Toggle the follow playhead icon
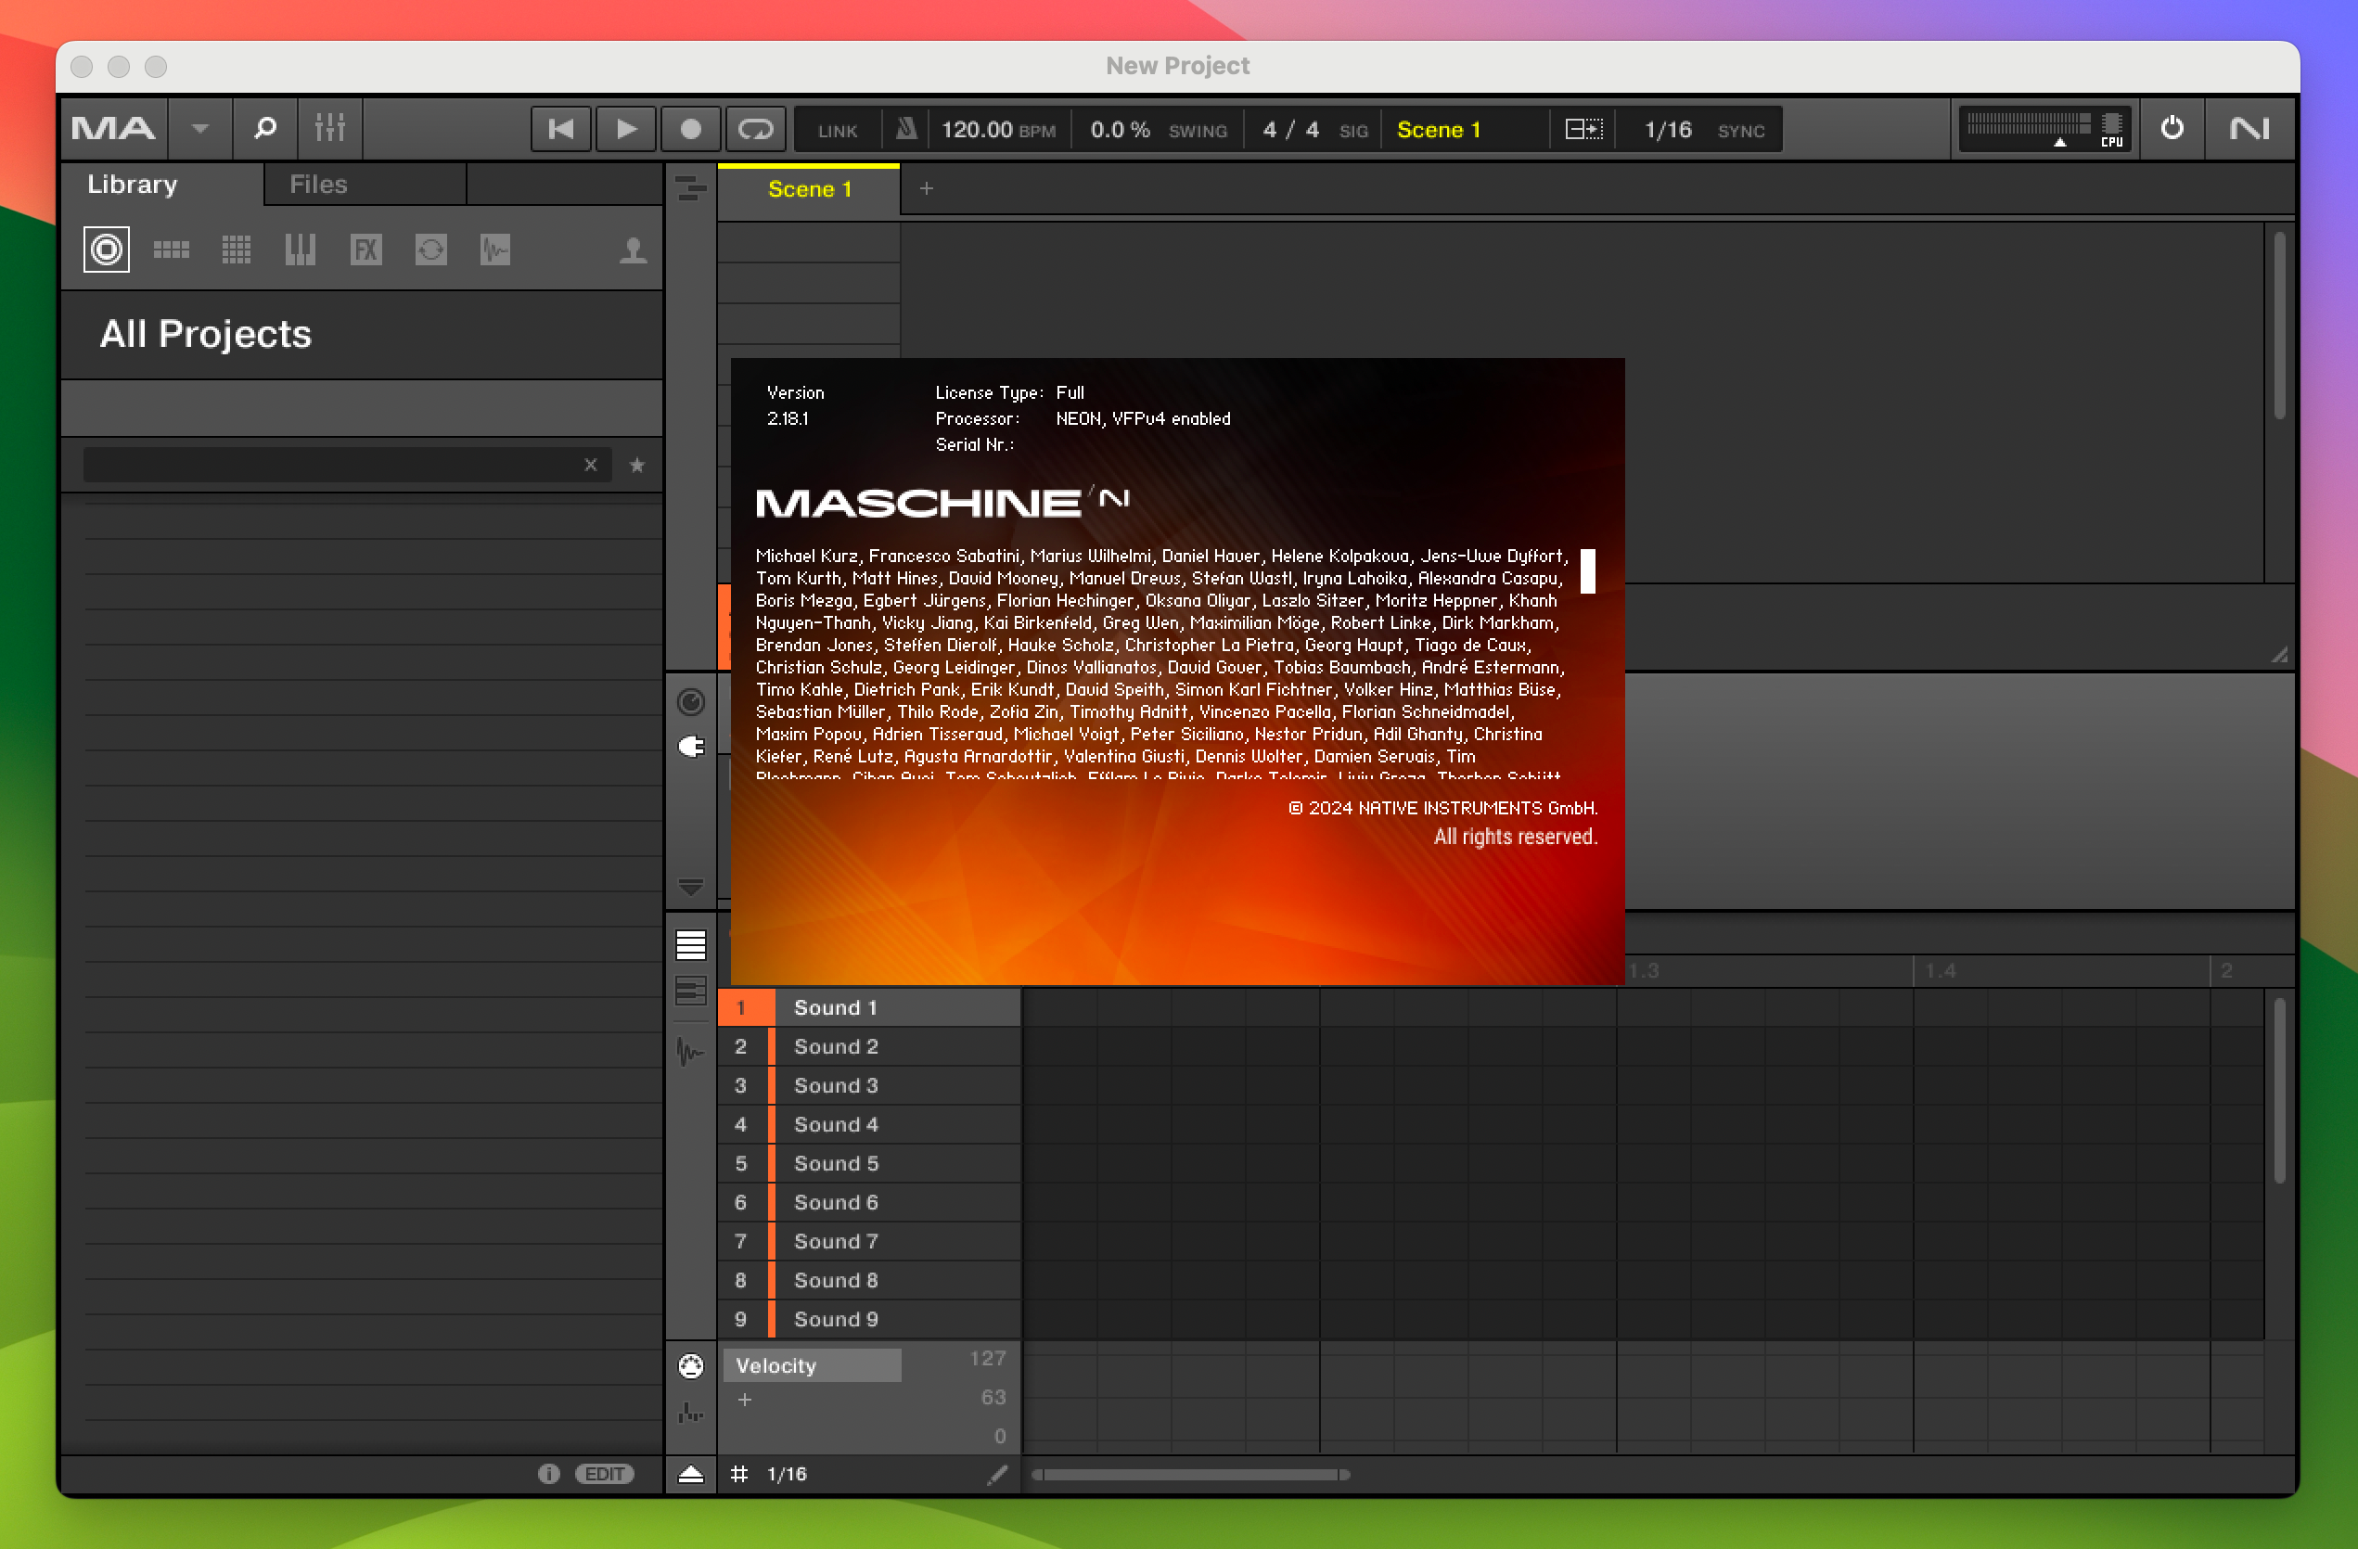 (x=1583, y=130)
